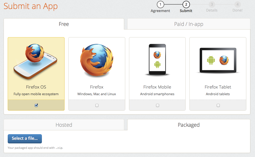Click the Firefox OS highlighted card

(x=36, y=74)
